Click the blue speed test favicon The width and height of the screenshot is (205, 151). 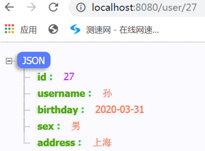tap(75, 29)
